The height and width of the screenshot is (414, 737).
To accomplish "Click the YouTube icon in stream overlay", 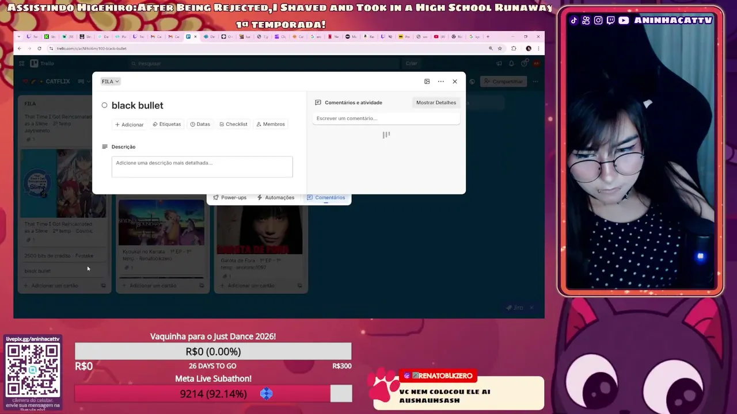I will [624, 21].
